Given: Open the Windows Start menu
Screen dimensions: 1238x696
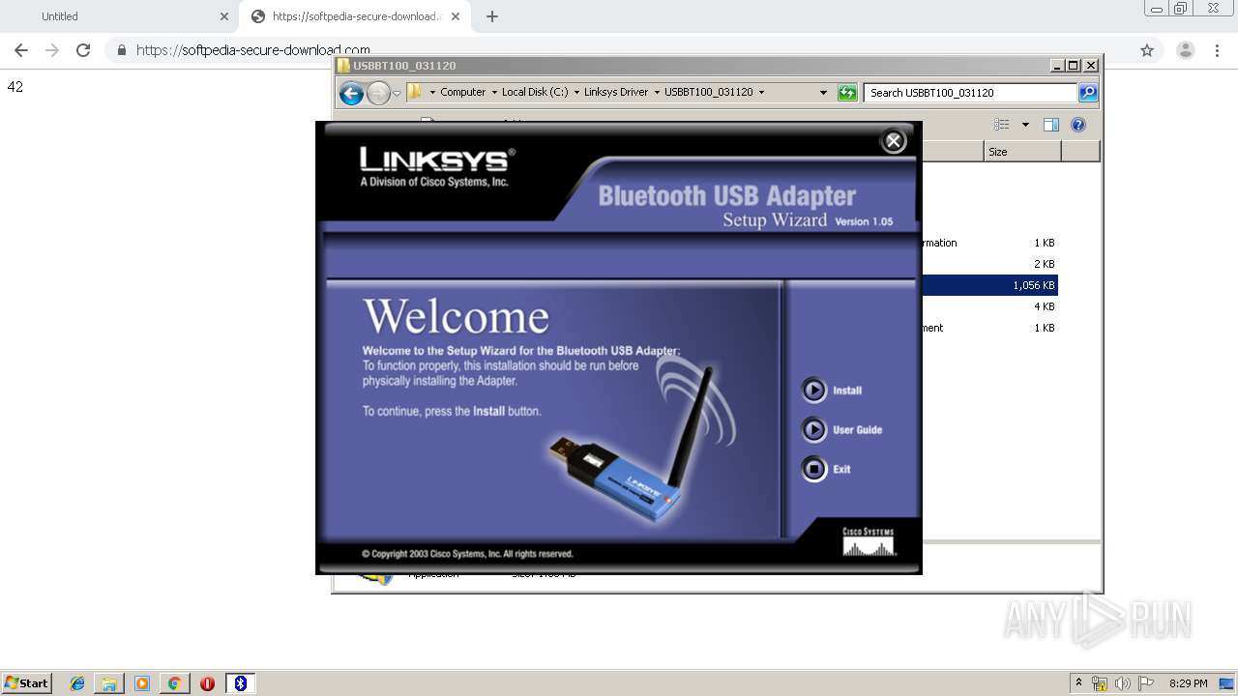Looking at the screenshot, I should pos(26,683).
